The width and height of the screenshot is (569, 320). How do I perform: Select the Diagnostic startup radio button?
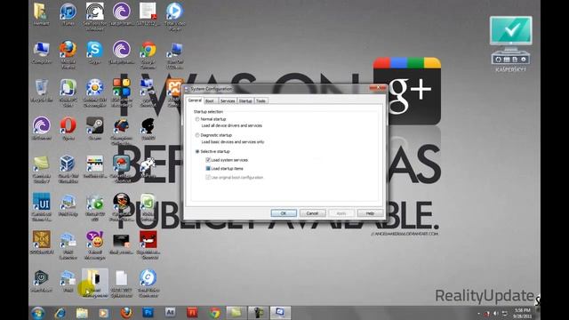click(197, 135)
